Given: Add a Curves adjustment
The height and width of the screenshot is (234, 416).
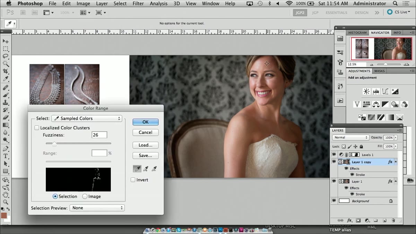Looking at the screenshot, I should (x=385, y=91).
